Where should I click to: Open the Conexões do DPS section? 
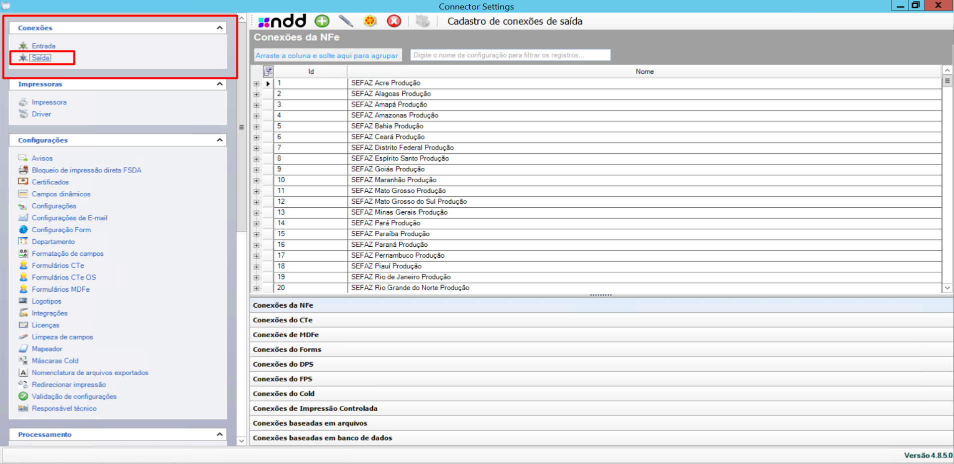pos(601,364)
